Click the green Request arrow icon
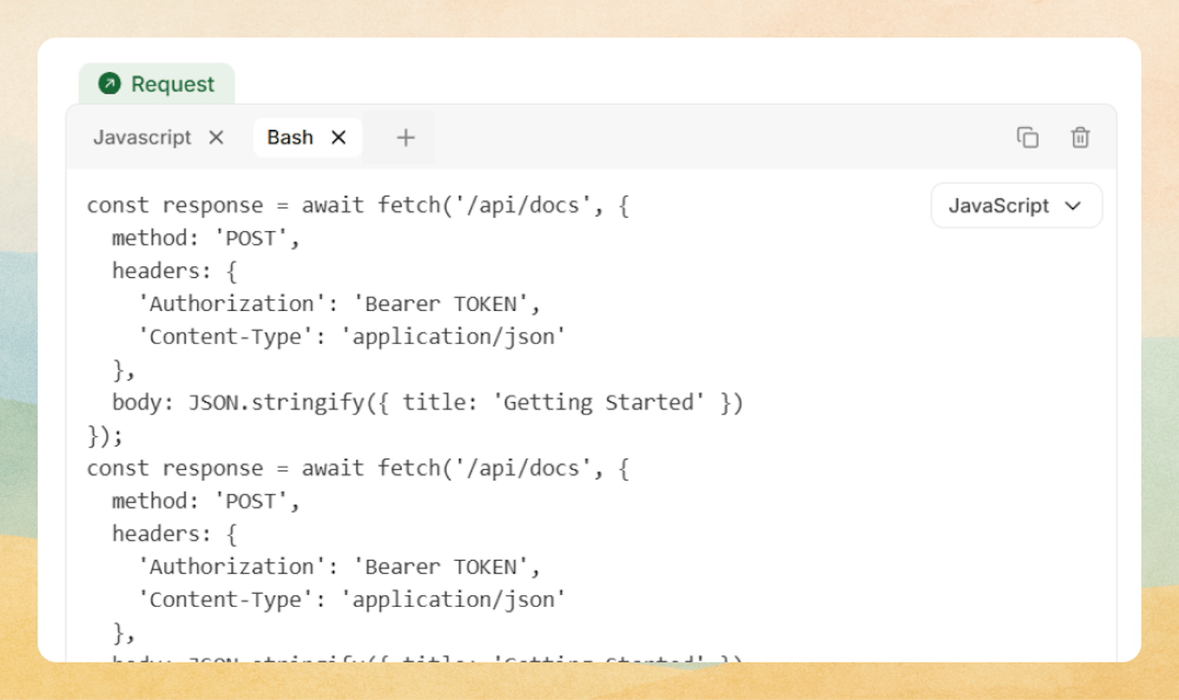Image resolution: width=1179 pixels, height=700 pixels. [109, 84]
